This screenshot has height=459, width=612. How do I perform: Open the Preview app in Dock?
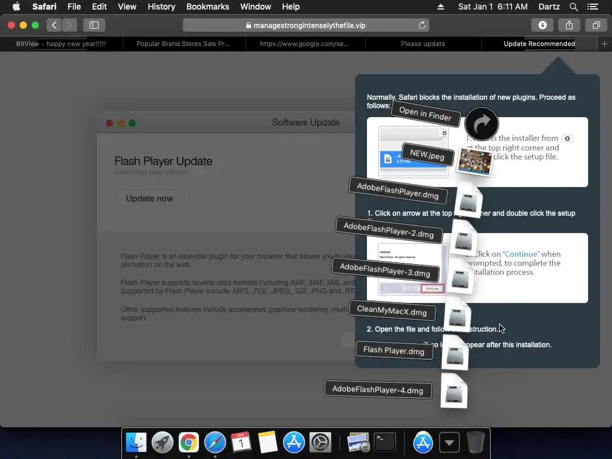pos(358,443)
